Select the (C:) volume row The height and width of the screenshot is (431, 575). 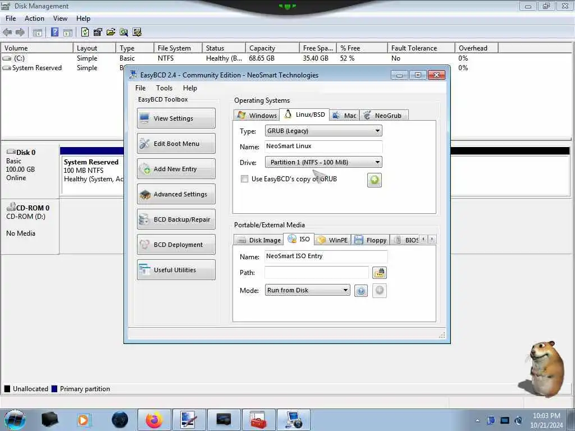(249, 58)
